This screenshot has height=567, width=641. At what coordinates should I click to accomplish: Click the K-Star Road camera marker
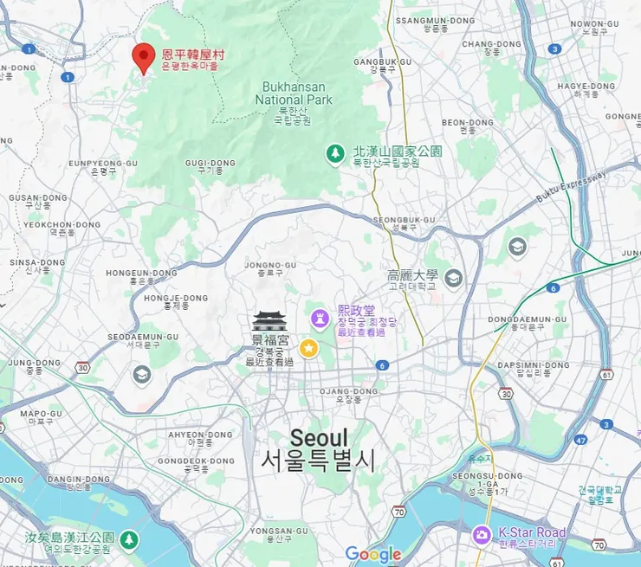pos(482,535)
